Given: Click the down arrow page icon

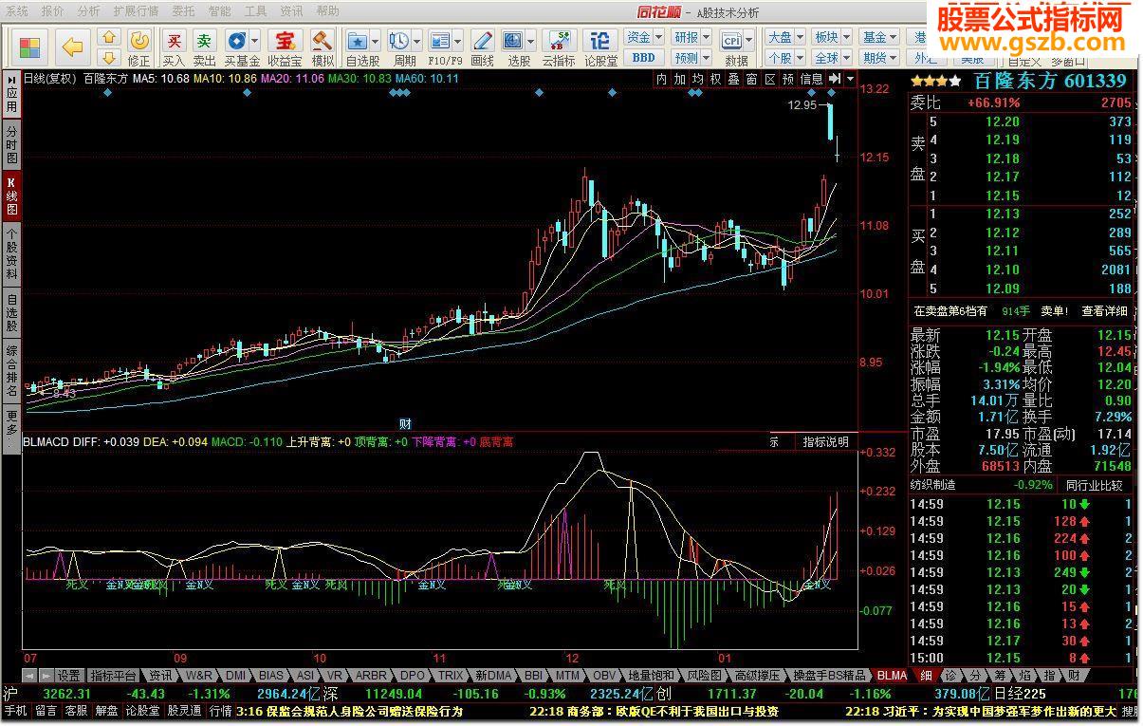Looking at the screenshot, I should [x=109, y=58].
